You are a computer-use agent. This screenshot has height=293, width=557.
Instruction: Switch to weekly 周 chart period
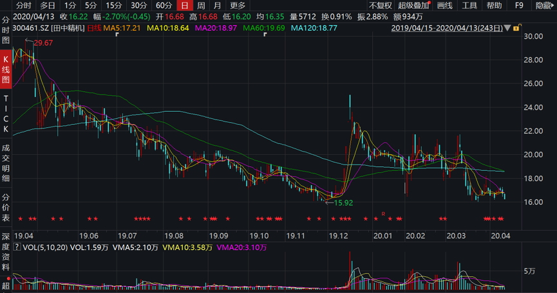coord(201,5)
